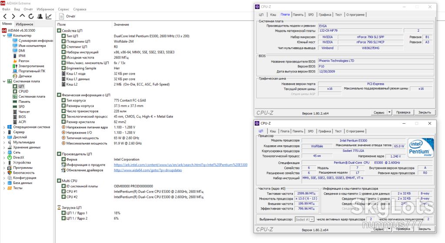Open Кэш tab in lower CPU-Z window
This screenshot has width=445, height=243.
[x=273, y=131]
